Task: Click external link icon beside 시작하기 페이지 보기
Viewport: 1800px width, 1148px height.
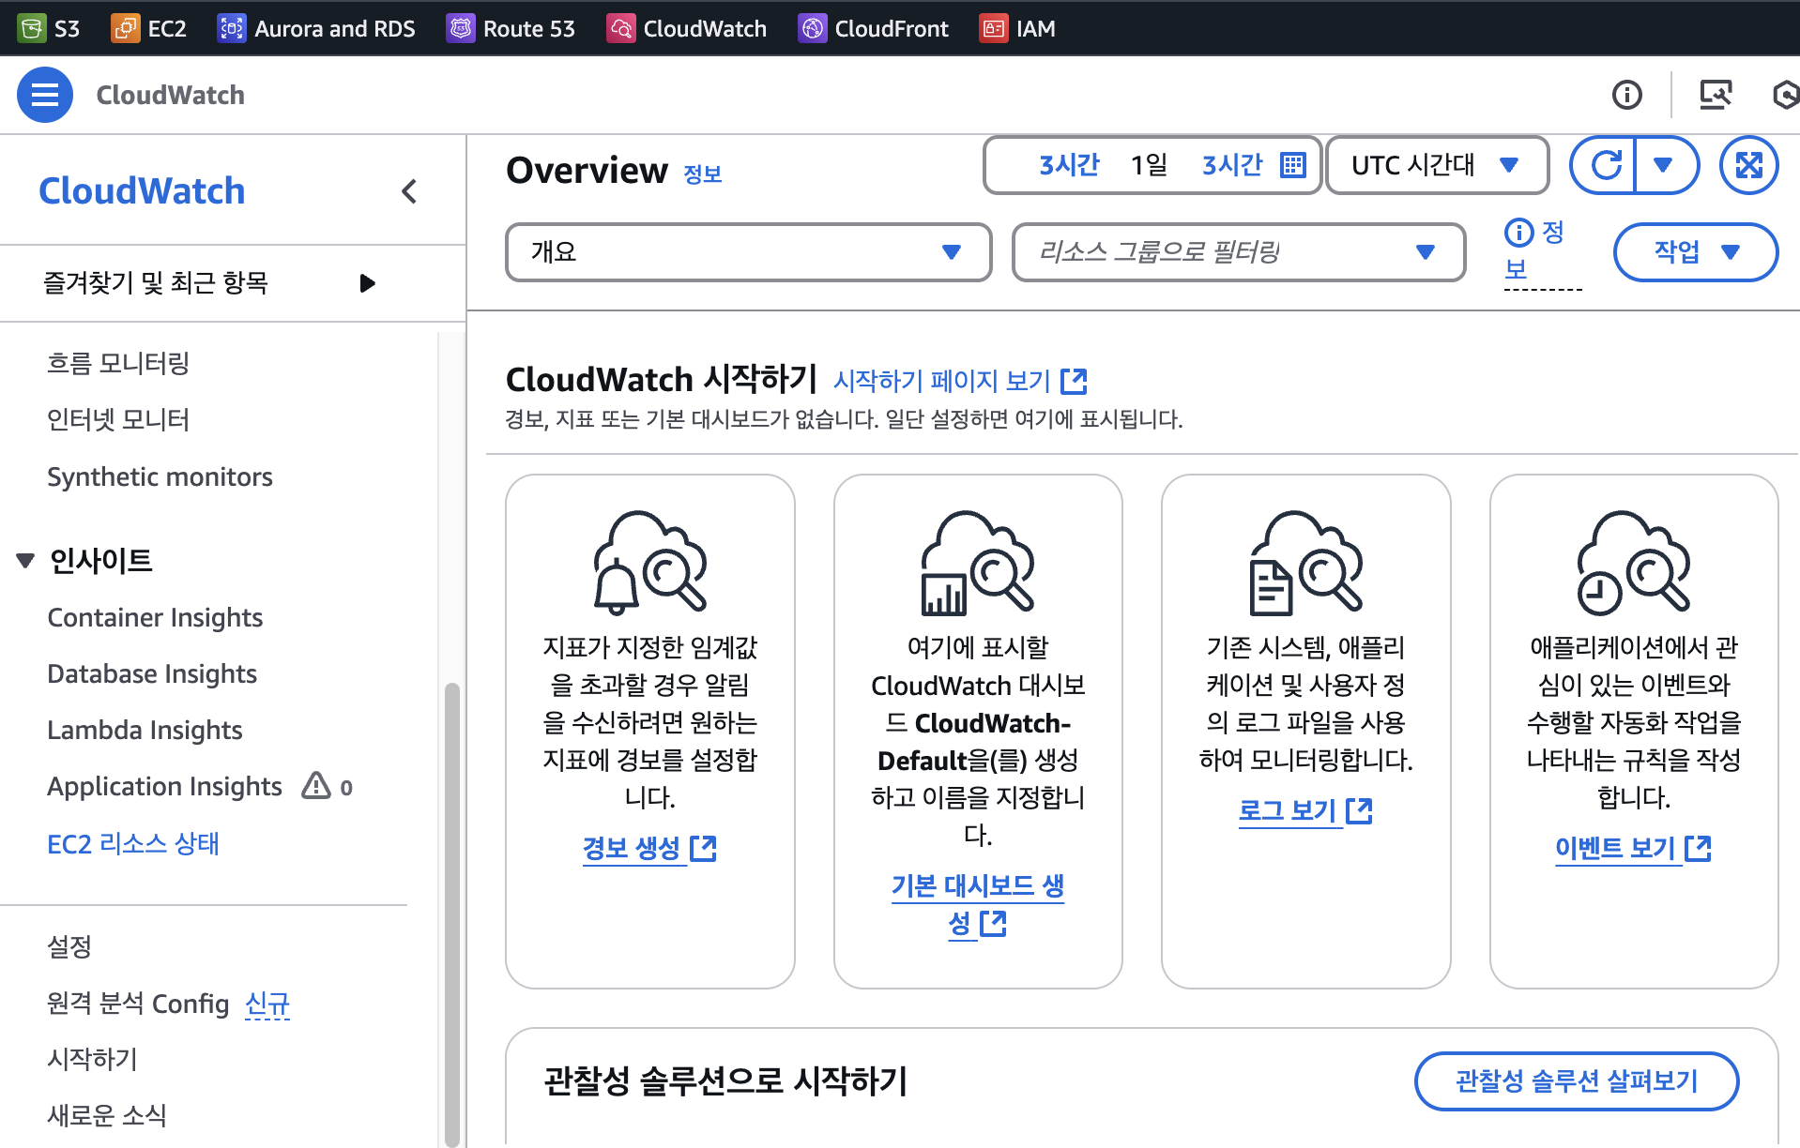Action: coord(1074,381)
